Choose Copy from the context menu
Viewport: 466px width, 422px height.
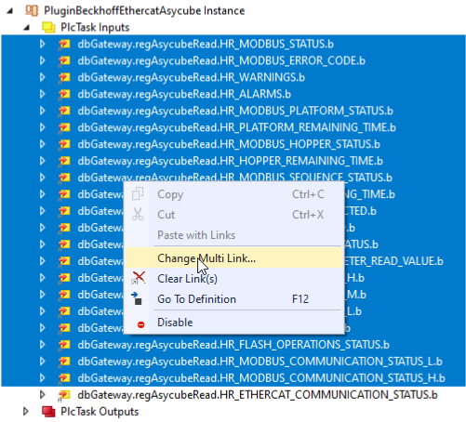[x=233, y=194]
